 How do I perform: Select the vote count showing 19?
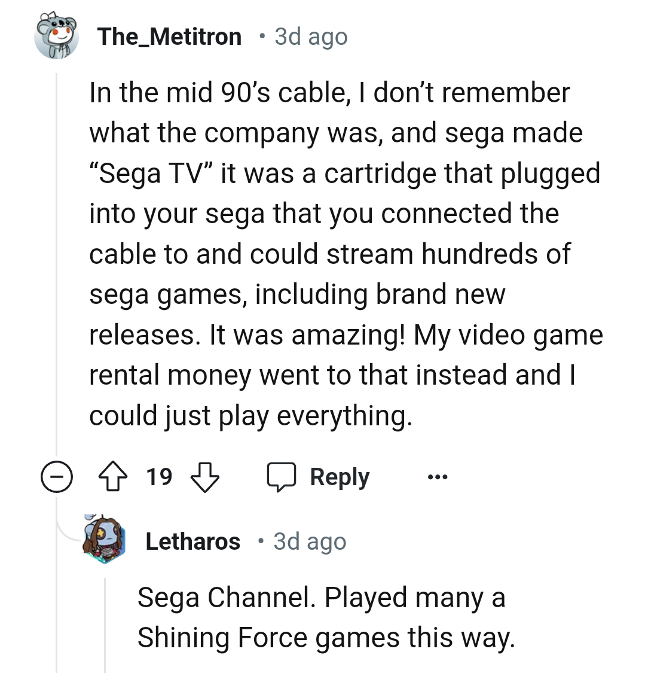[158, 476]
